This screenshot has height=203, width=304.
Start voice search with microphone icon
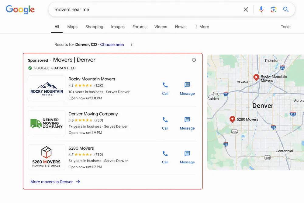point(261,9)
